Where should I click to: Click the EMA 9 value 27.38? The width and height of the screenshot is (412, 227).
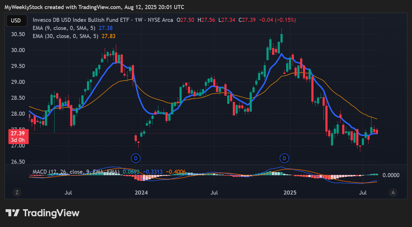pos(105,28)
